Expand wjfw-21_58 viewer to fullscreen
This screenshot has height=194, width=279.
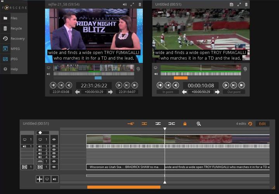point(132,4)
